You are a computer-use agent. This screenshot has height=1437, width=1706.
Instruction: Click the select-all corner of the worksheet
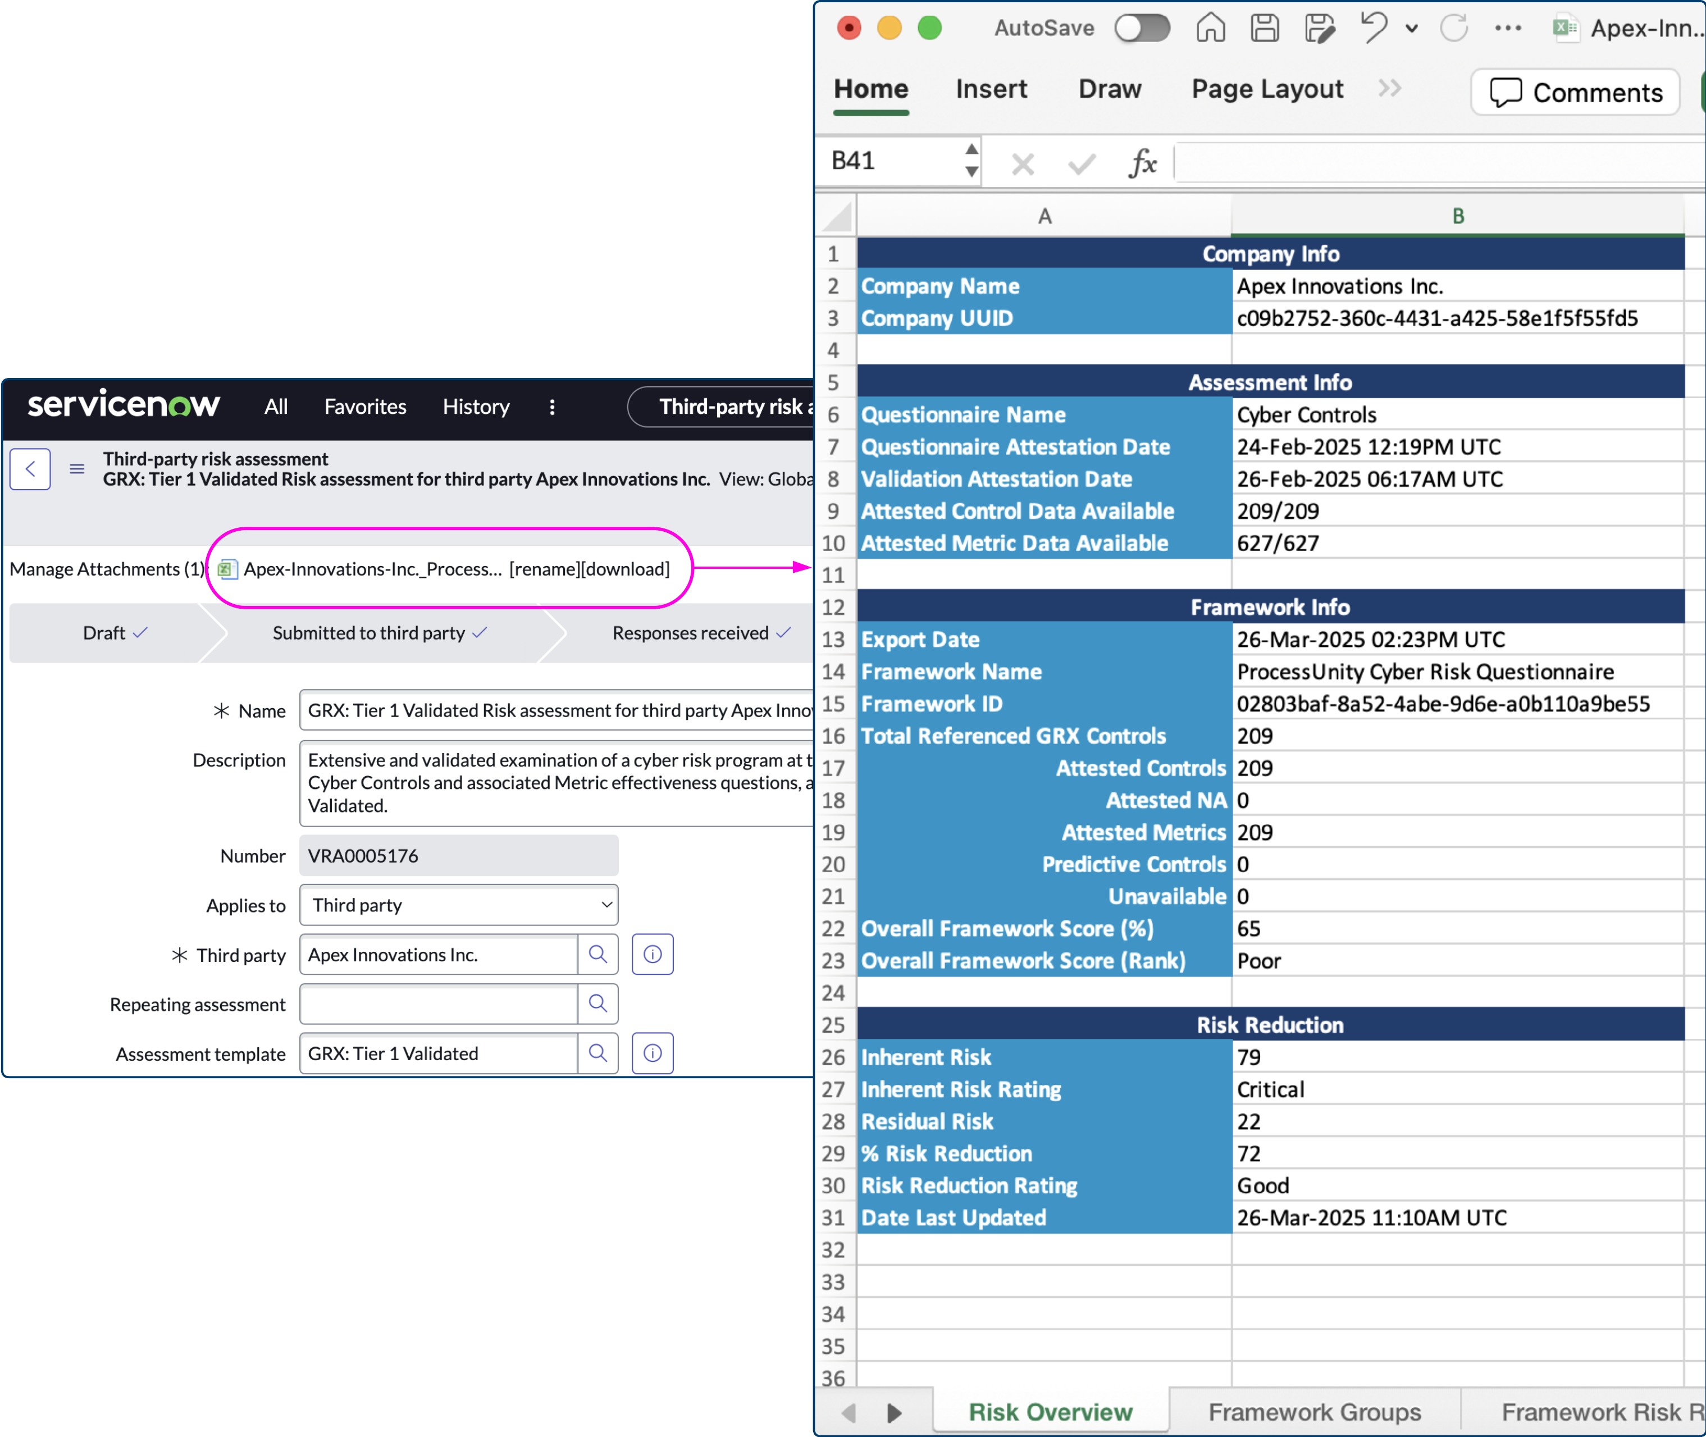(836, 217)
